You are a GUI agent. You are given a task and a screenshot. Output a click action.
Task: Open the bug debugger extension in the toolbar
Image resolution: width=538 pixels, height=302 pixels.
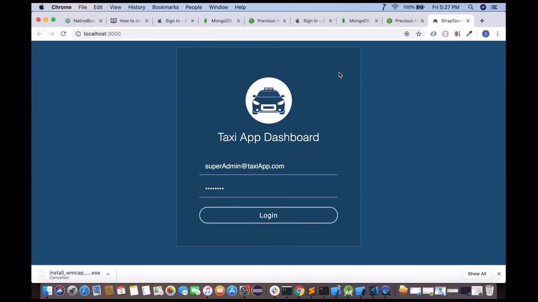[x=457, y=34]
